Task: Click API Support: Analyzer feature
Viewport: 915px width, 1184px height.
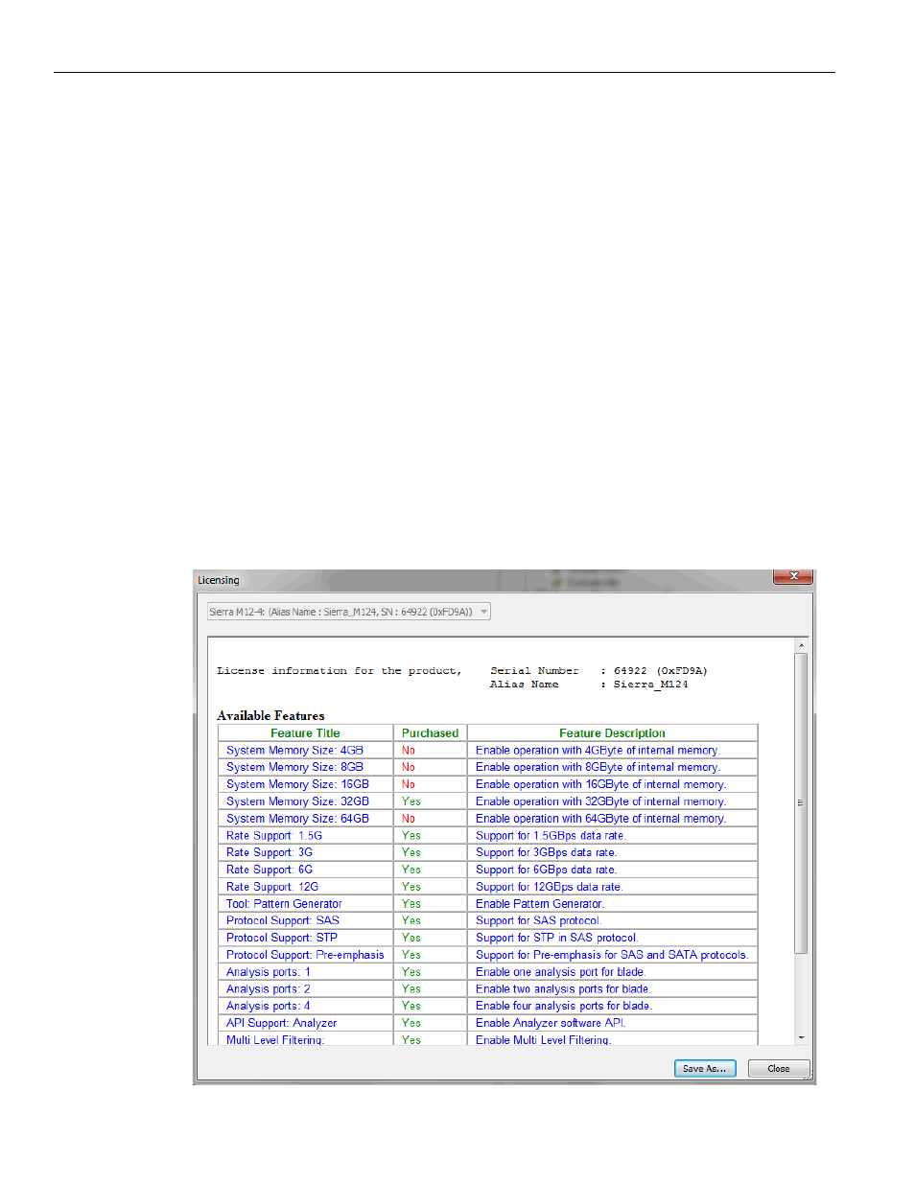Action: tap(282, 1023)
